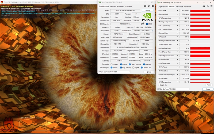Image resolution: width=214 pixels, height=134 pixels.
Task: Click the 359.9 W Board Power Draw reading
Action: (x=185, y=52)
